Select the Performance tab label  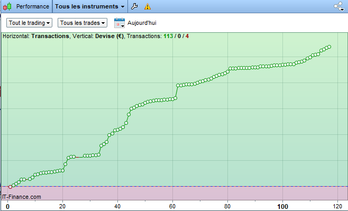[33, 6]
